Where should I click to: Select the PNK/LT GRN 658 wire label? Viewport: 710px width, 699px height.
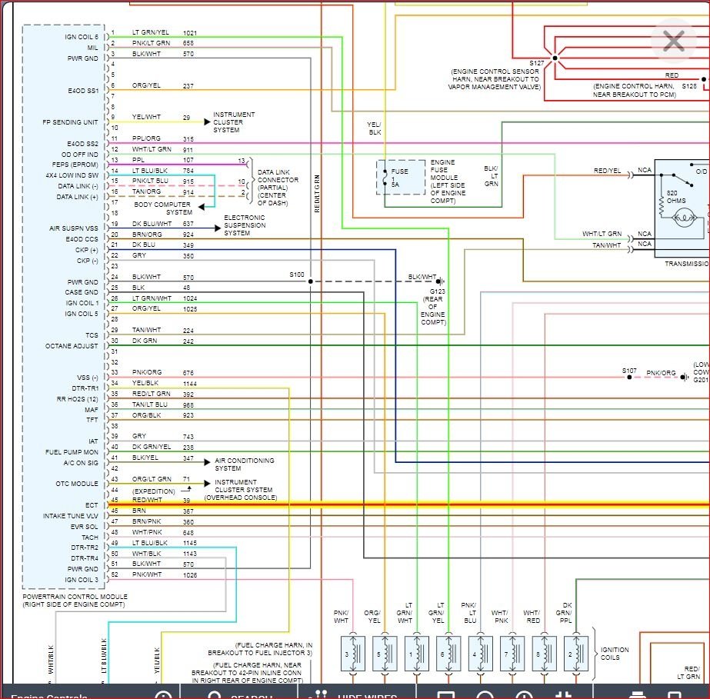(x=162, y=43)
